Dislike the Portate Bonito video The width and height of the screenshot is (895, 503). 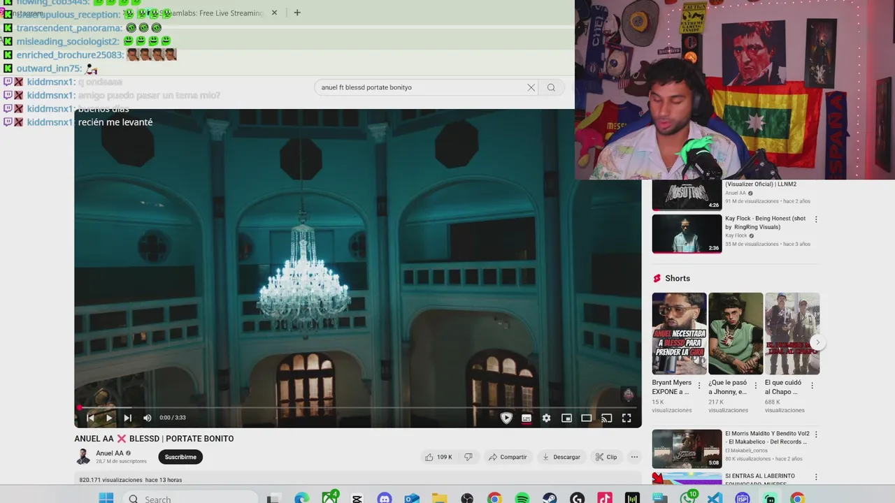468,457
